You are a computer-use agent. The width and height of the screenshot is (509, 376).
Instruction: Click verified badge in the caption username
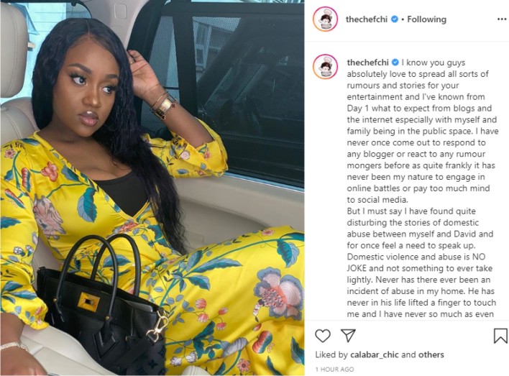[x=395, y=63]
